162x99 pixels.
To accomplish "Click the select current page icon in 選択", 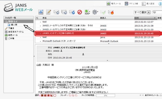I will tap(45, 96).
